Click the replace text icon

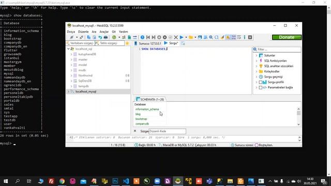[217, 37]
